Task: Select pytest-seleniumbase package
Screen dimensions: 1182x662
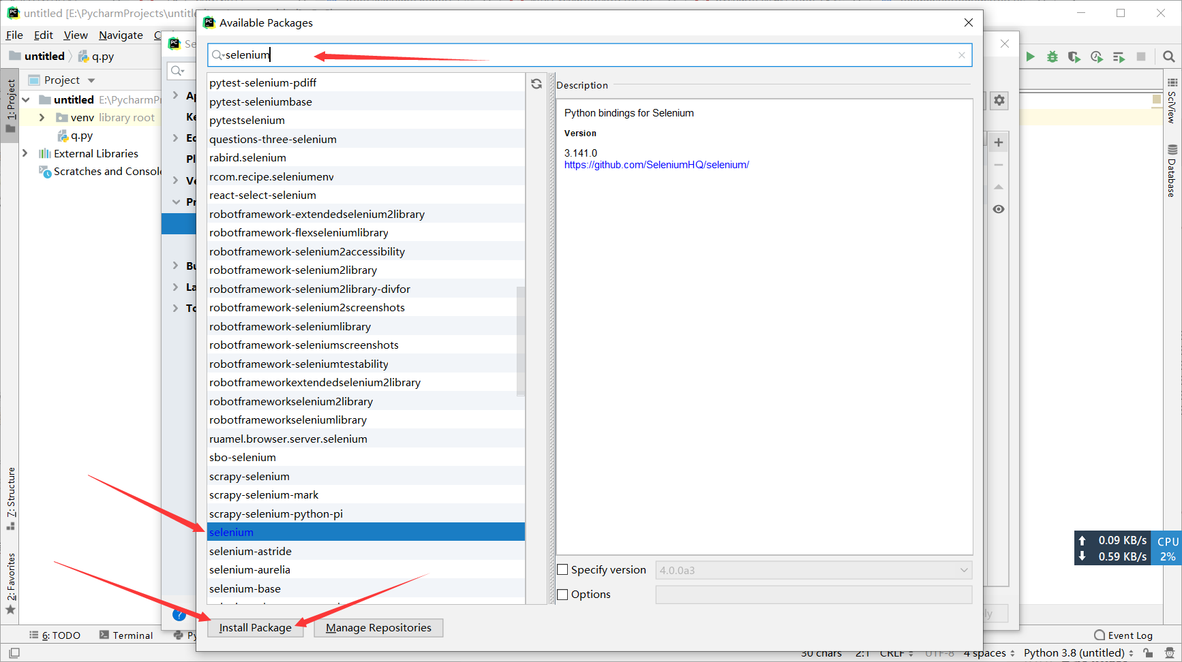Action: point(366,101)
